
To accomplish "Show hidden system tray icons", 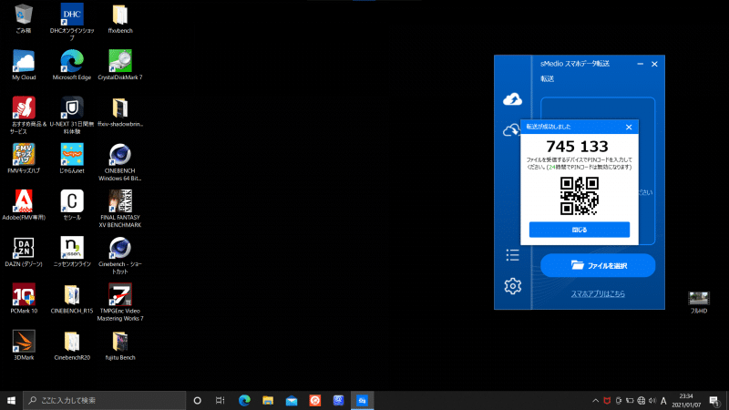I will (595, 400).
